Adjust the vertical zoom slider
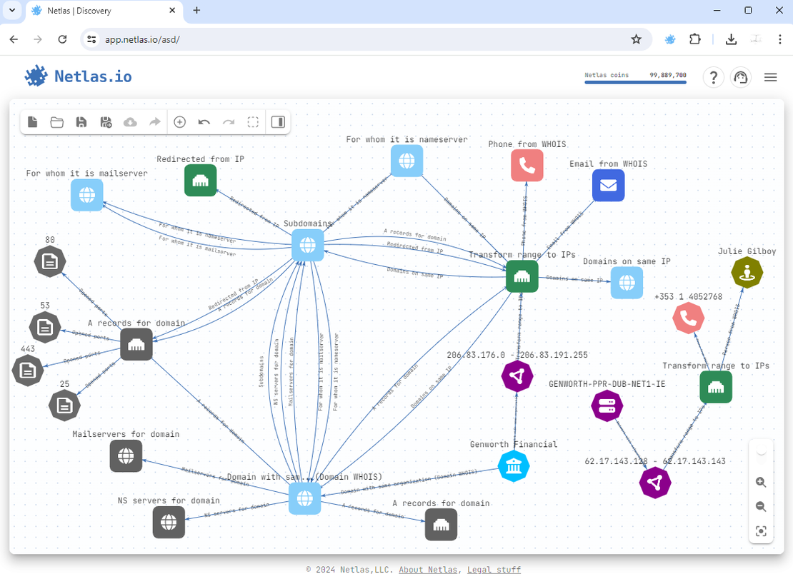This screenshot has height=584, width=793. pyautogui.click(x=761, y=450)
